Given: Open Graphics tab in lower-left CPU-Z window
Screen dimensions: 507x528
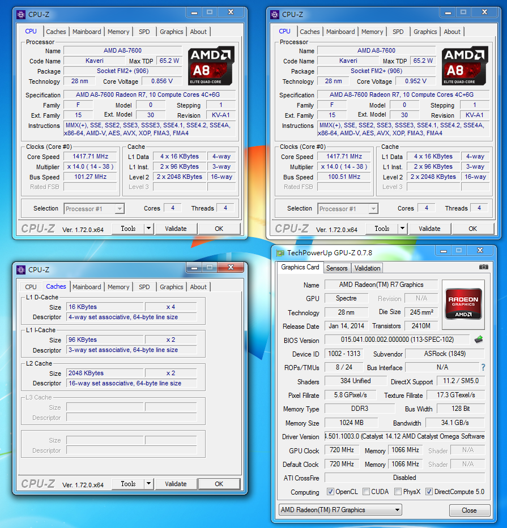Looking at the screenshot, I should coord(172,287).
